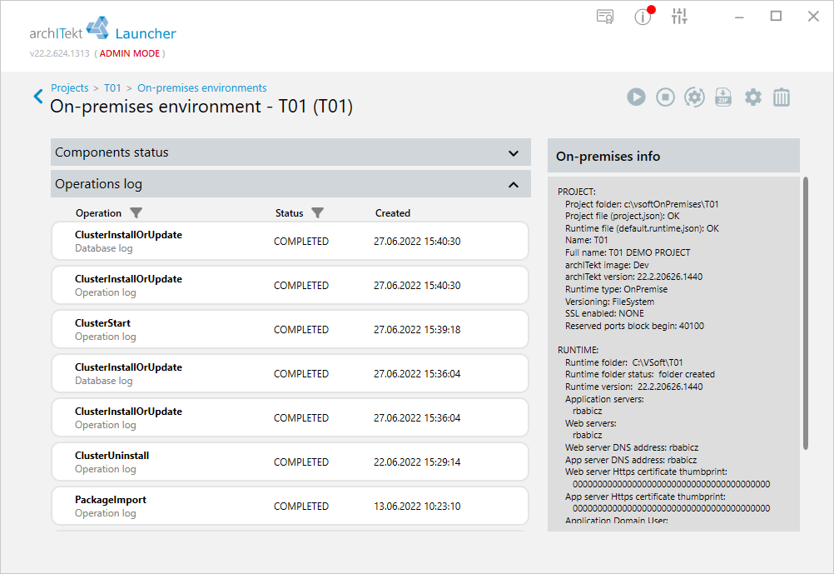834x574 pixels.
Task: Close the Launcher window
Action: coord(813,17)
